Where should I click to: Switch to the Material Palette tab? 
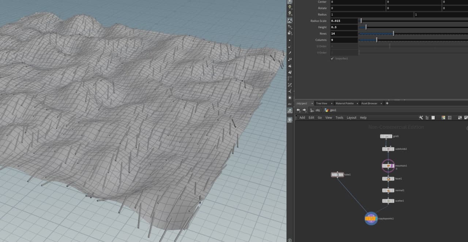click(x=344, y=103)
